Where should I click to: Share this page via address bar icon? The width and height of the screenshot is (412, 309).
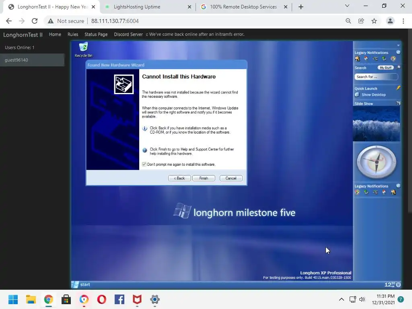pyautogui.click(x=361, y=21)
